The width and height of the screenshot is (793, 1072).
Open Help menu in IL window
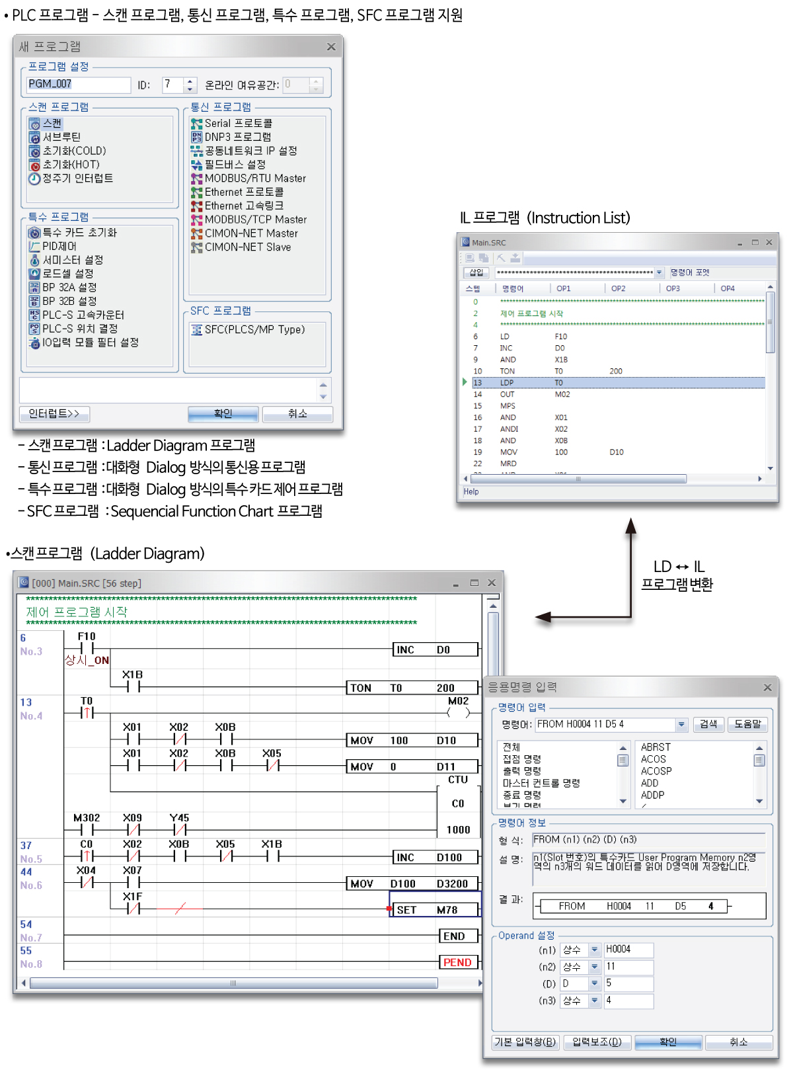471,492
